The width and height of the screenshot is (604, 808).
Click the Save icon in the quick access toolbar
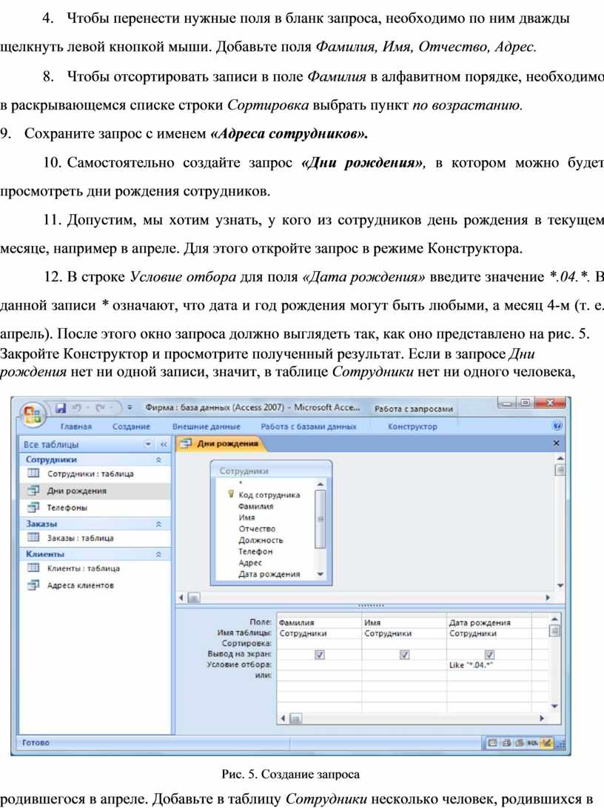point(61,408)
